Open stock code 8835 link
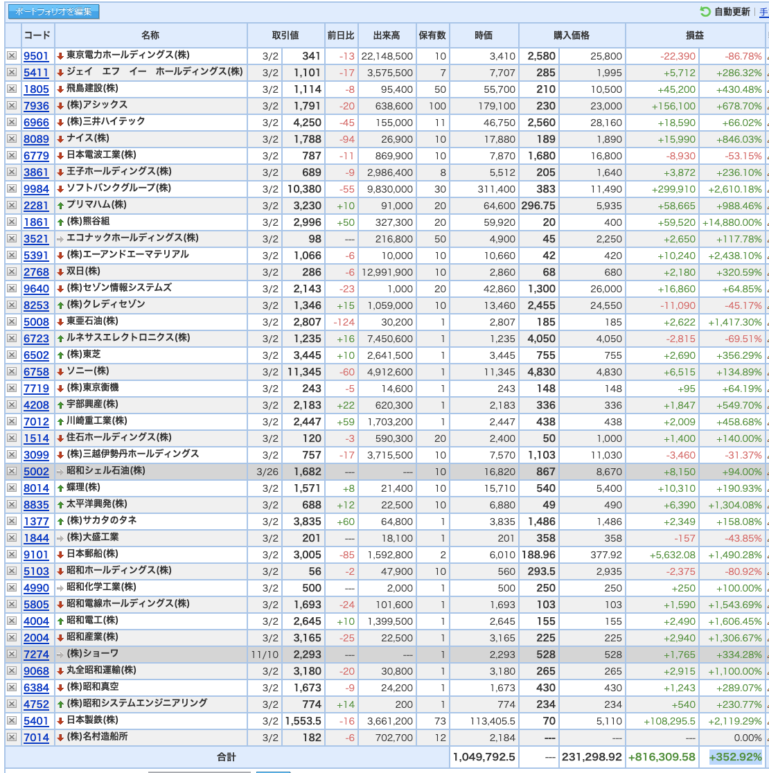This screenshot has height=773, width=769. point(37,505)
